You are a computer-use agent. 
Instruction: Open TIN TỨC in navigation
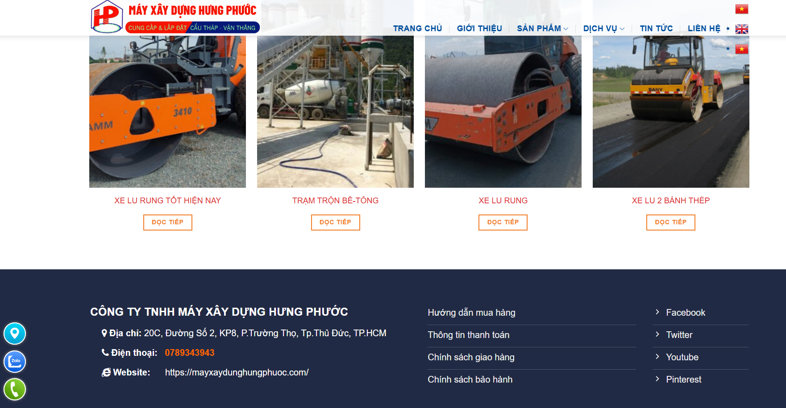click(656, 29)
